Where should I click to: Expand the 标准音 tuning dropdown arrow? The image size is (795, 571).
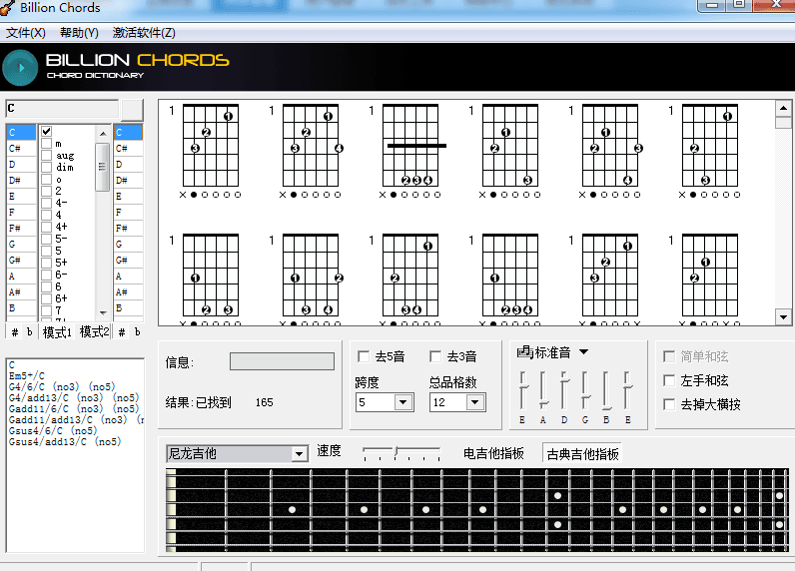(x=583, y=351)
